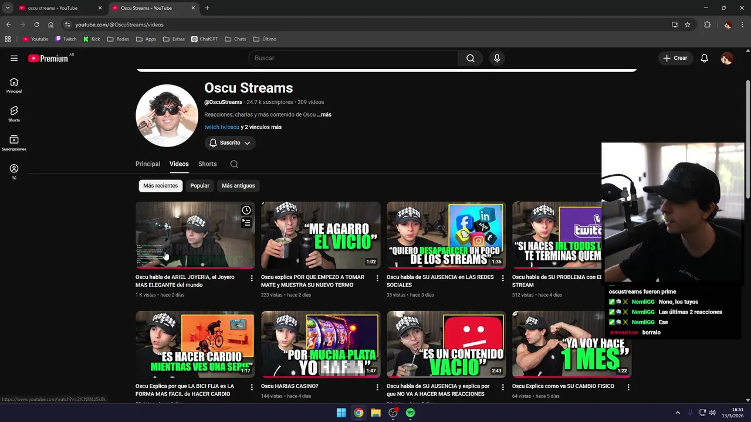Screen dimensions: 751x422
Task: Open Suscripciones in the sidebar
Action: (x=14, y=142)
